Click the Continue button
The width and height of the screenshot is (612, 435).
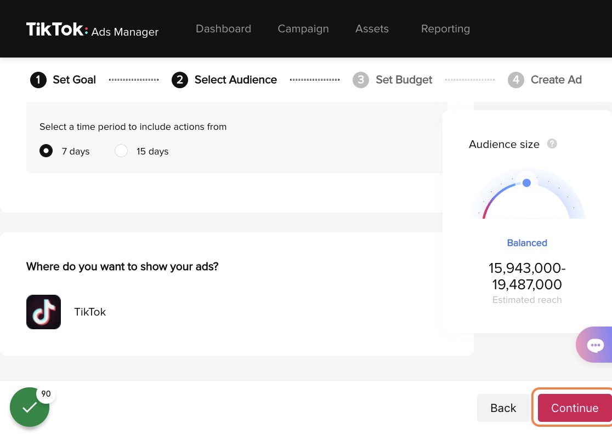click(575, 408)
